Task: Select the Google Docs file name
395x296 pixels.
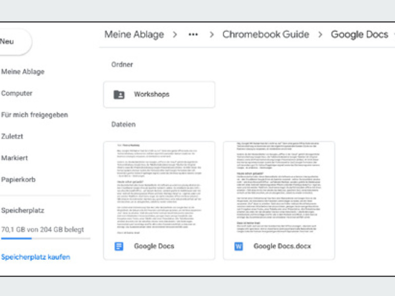Action: click(154, 246)
